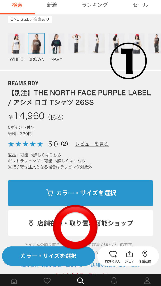Tap the シェア share icon
Screen dimensions: 161x286
point(130,256)
